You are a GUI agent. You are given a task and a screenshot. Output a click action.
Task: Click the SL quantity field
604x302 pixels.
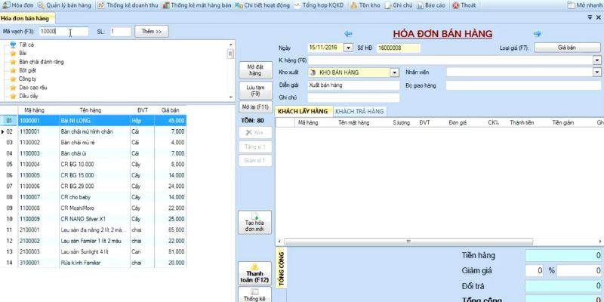click(120, 32)
